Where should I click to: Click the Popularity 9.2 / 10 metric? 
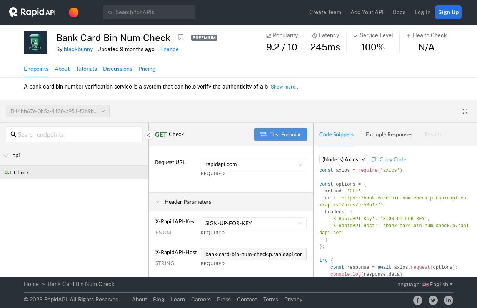point(282,42)
